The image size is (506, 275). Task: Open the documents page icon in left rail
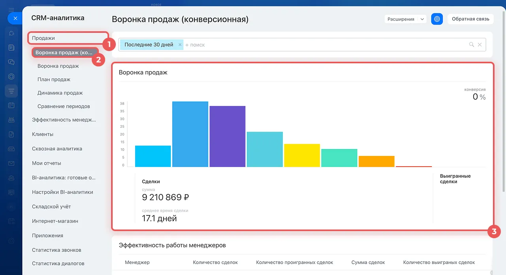click(11, 134)
